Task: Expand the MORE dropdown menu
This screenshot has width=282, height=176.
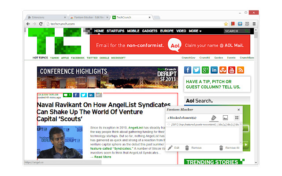Action: tap(195, 31)
